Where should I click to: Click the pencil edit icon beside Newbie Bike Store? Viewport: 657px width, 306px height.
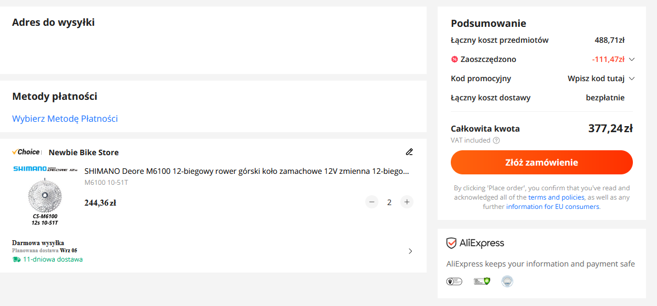tap(409, 152)
